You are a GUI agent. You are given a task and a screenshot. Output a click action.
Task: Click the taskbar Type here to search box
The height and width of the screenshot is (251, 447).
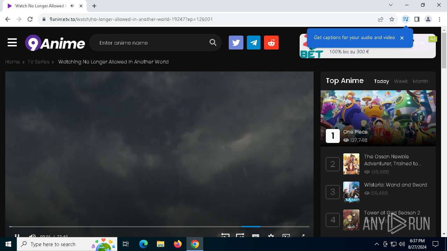point(67,244)
